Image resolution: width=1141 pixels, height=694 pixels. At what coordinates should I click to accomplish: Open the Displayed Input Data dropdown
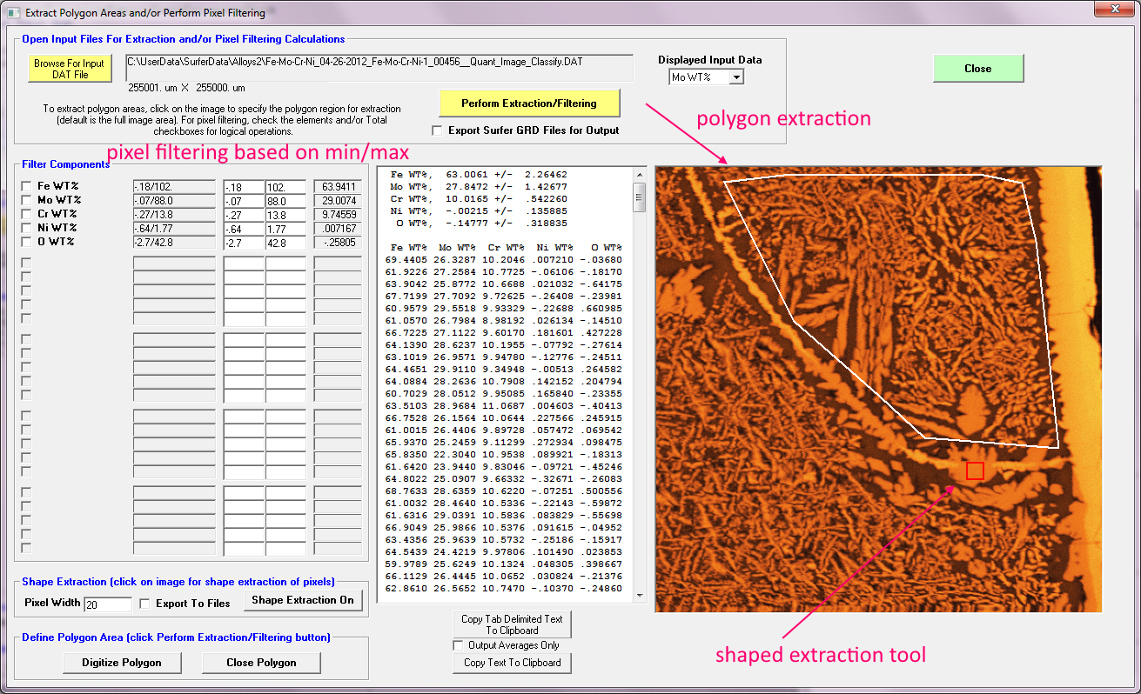[x=736, y=77]
